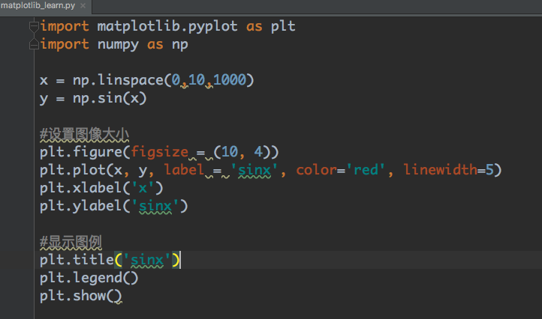
Task: Click the fold-end marker beside import numpy
Action: (32, 45)
